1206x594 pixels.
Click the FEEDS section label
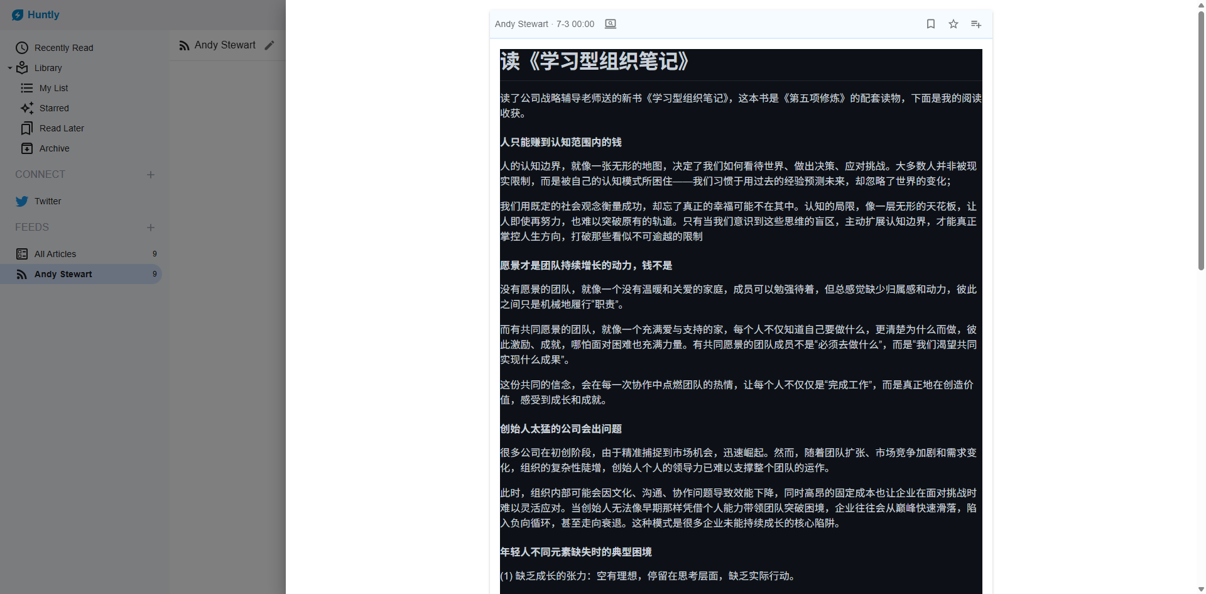[x=32, y=228]
